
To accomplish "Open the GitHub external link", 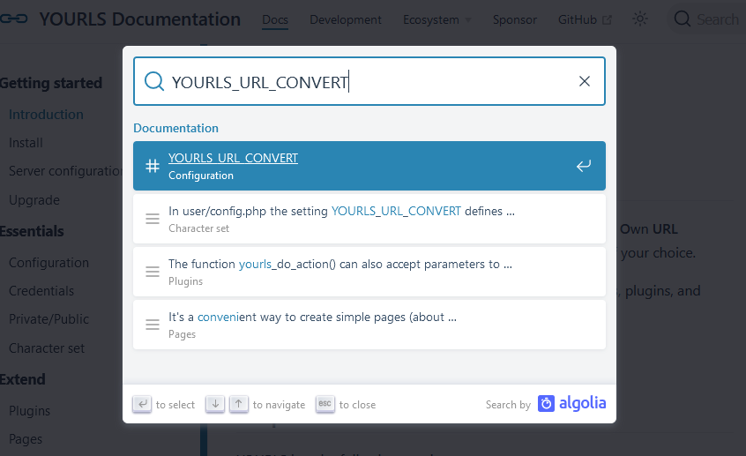I will click(x=585, y=19).
